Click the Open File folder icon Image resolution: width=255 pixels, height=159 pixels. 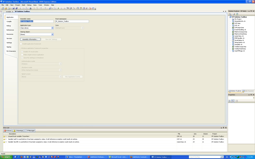pos(6,8)
